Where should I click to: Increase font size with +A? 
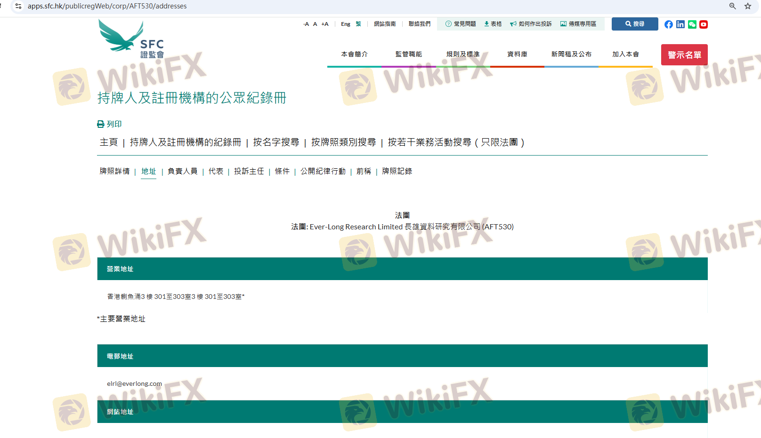[325, 24]
